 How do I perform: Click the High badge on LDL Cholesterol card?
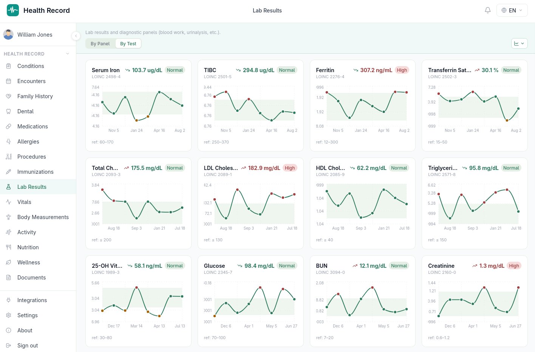pos(290,168)
